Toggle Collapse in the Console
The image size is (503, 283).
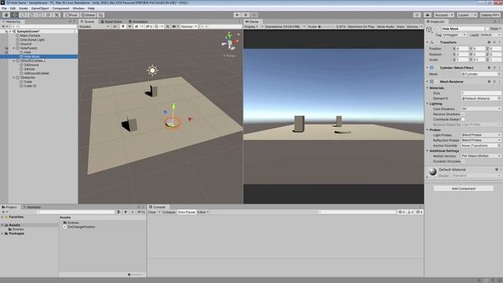point(169,212)
